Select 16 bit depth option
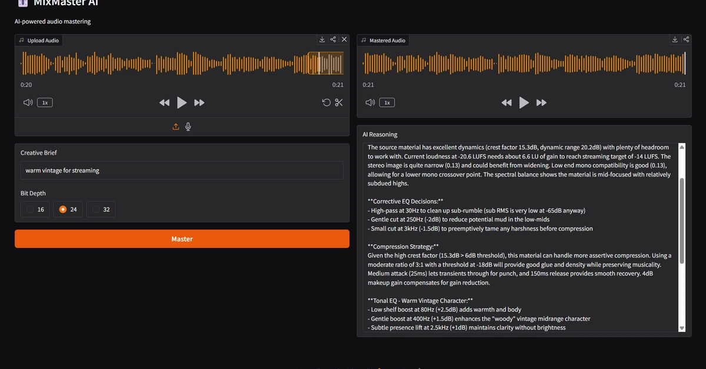 (x=35, y=209)
